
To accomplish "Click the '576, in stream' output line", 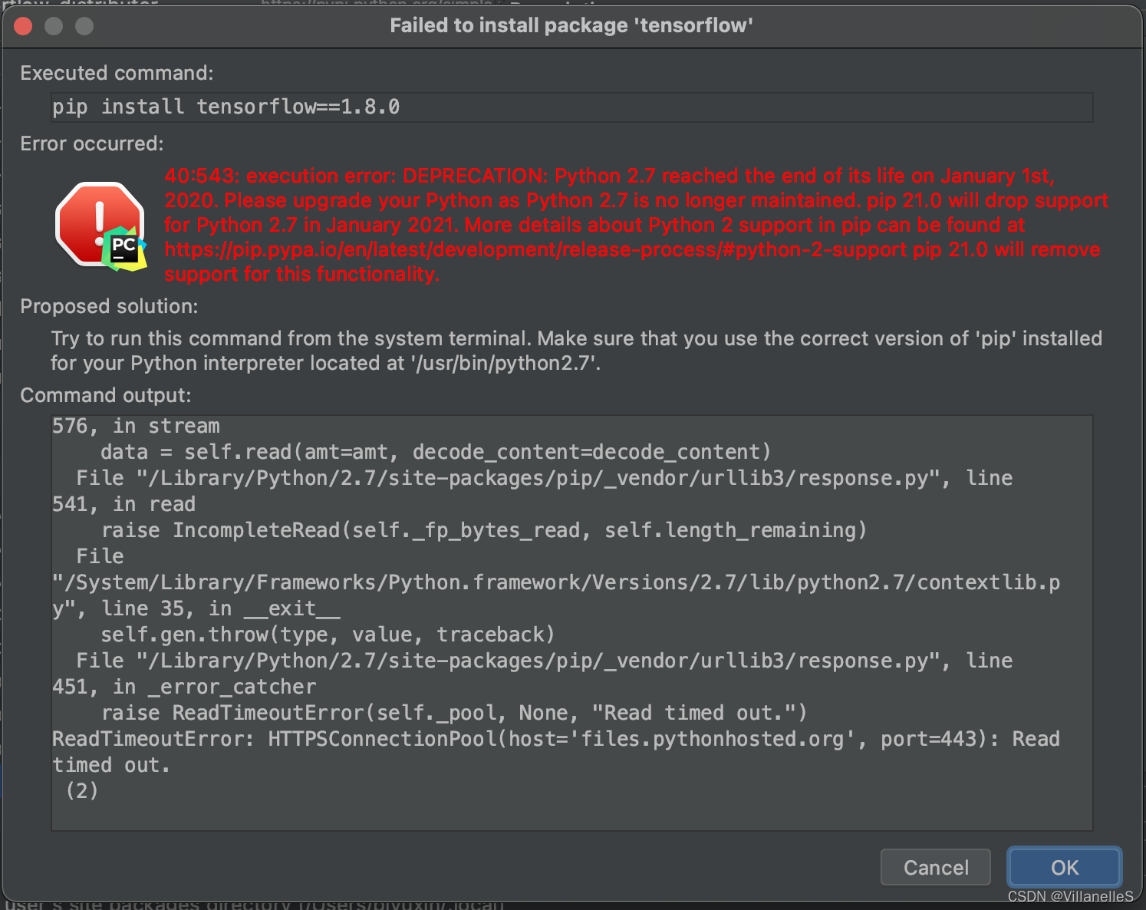I will click(136, 426).
